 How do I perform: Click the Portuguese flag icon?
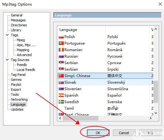point(61,43)
